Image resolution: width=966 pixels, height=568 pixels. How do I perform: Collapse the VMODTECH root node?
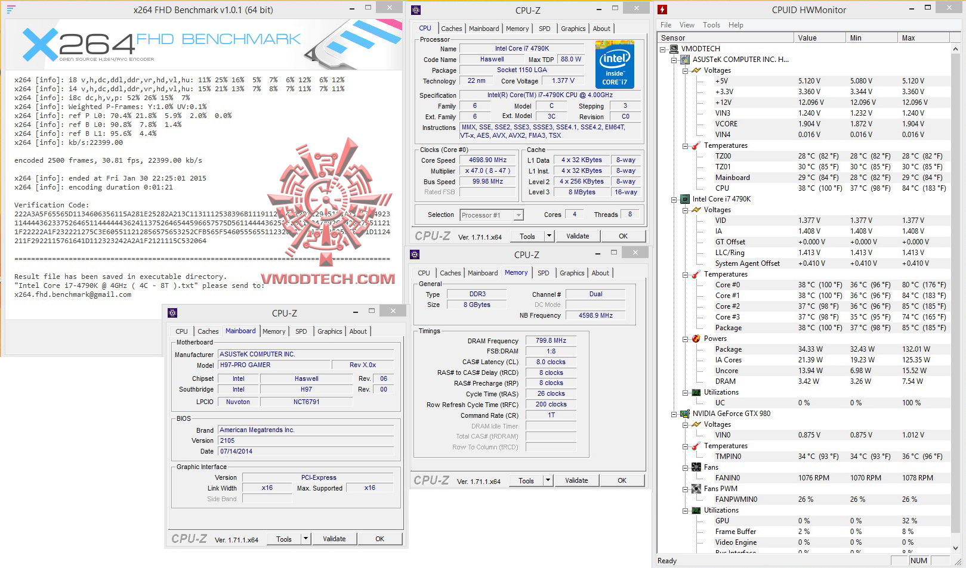pyautogui.click(x=663, y=49)
